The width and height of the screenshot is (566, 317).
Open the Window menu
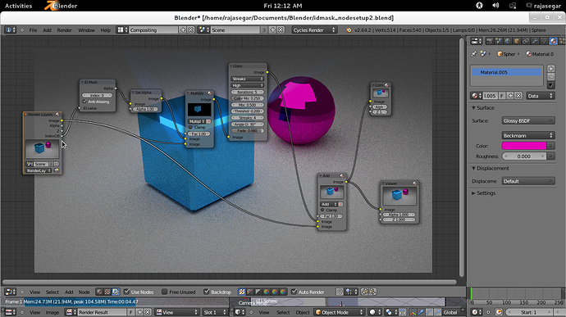point(86,30)
